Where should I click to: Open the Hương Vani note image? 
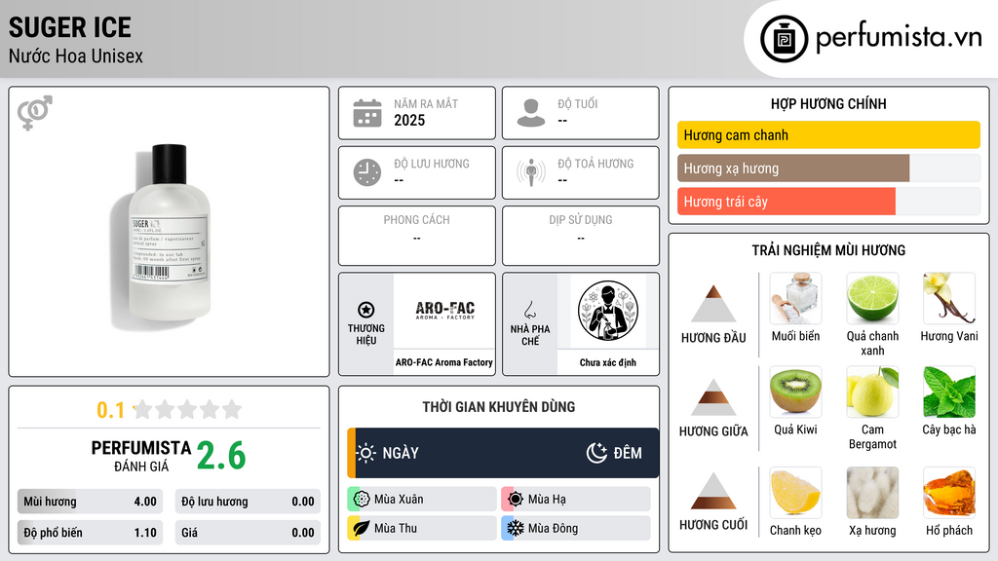tap(949, 298)
